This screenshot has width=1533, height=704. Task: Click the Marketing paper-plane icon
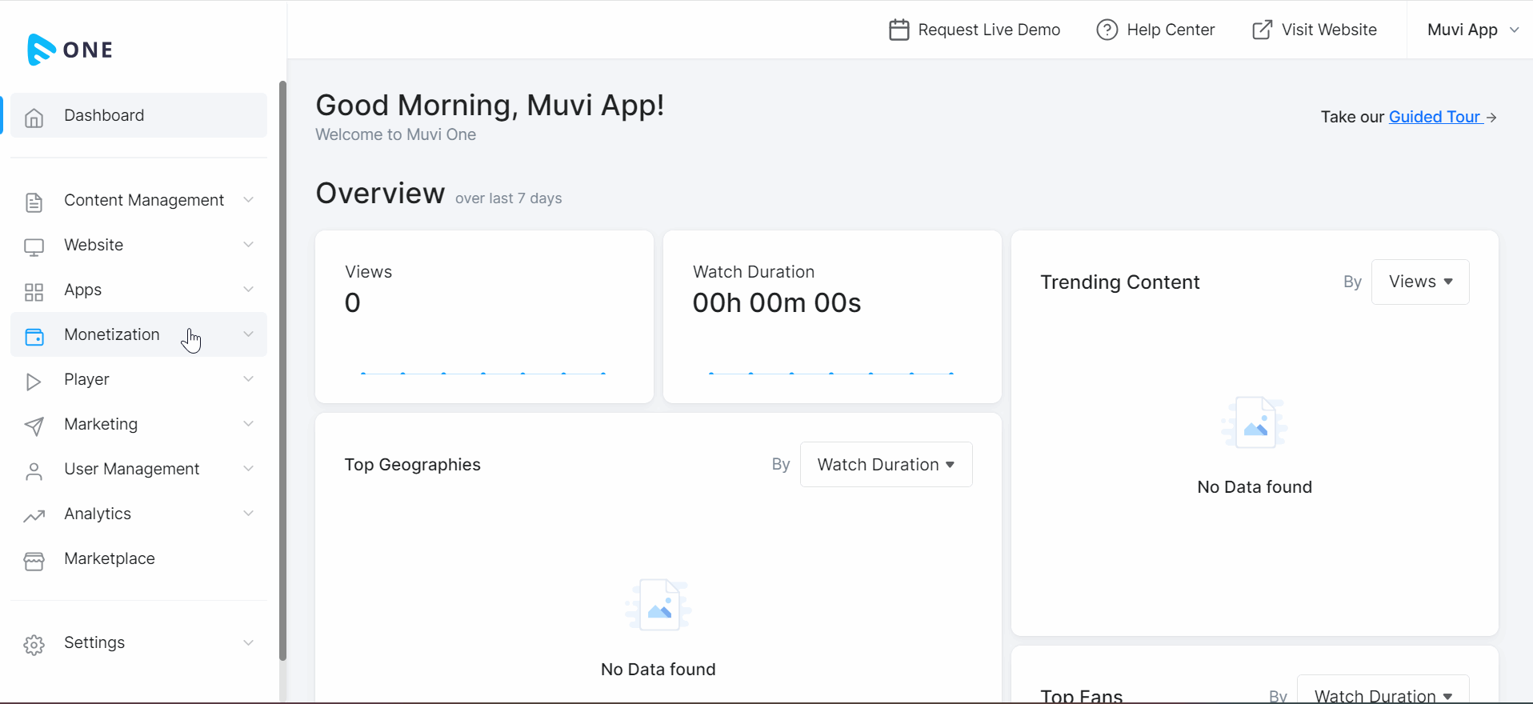coord(34,426)
